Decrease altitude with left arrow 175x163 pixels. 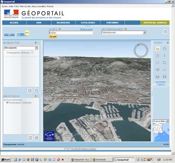[154, 85]
